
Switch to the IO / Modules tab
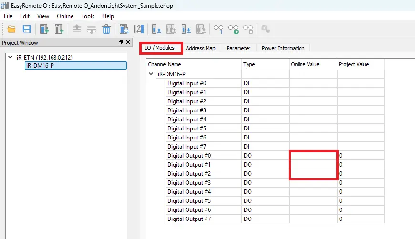tap(160, 48)
